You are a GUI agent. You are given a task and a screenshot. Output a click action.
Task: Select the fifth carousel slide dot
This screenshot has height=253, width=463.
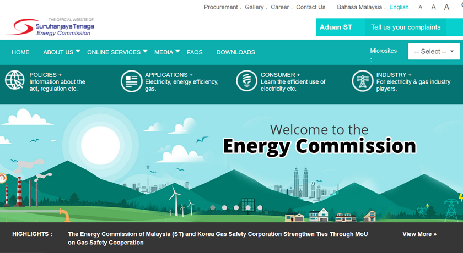260,208
